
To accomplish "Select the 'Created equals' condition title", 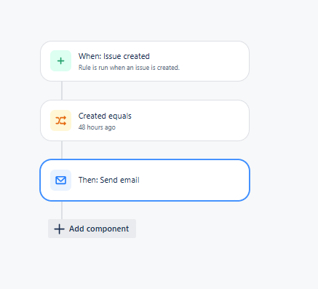I will click(x=105, y=116).
